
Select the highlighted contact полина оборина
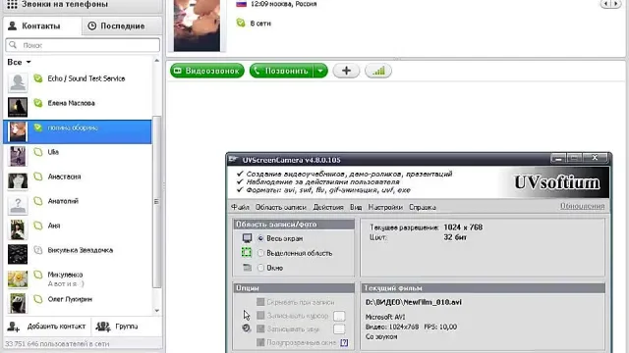point(78,131)
